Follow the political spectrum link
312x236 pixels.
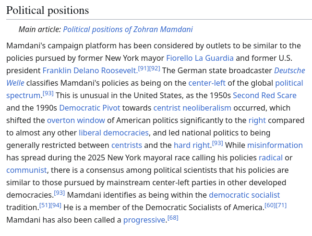[289, 83]
